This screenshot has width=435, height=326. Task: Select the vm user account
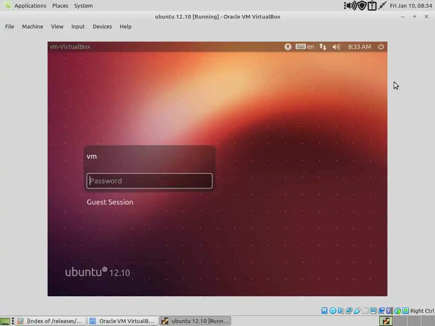92,156
